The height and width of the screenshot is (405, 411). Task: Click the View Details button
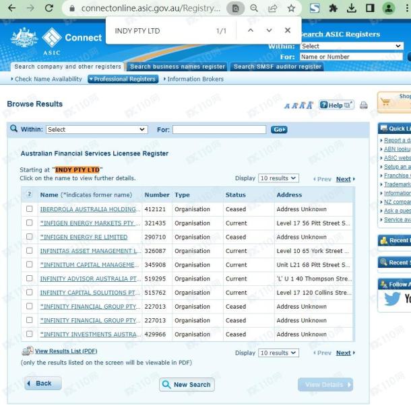click(x=325, y=385)
